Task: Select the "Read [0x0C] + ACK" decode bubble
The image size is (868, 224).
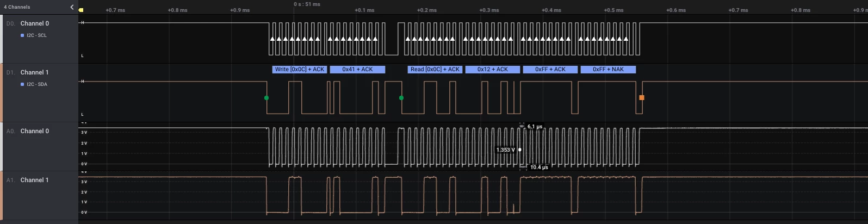Action: pos(435,70)
